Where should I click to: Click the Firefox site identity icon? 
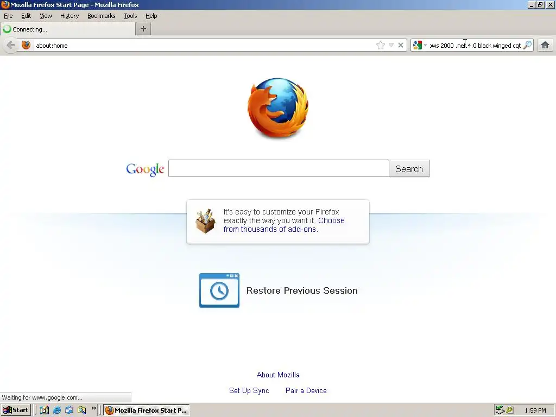click(x=26, y=45)
